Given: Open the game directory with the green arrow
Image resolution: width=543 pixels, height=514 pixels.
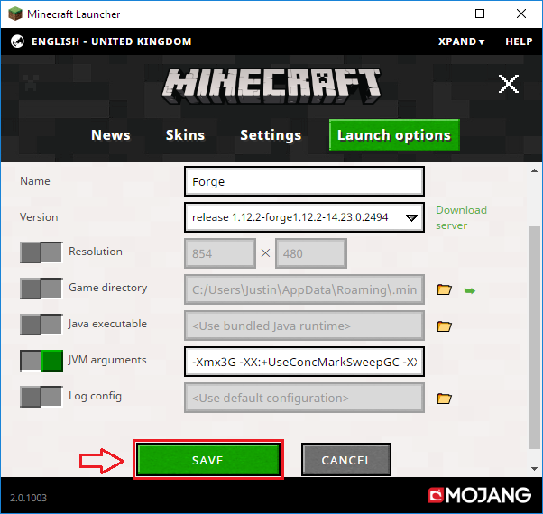Looking at the screenshot, I should (470, 290).
